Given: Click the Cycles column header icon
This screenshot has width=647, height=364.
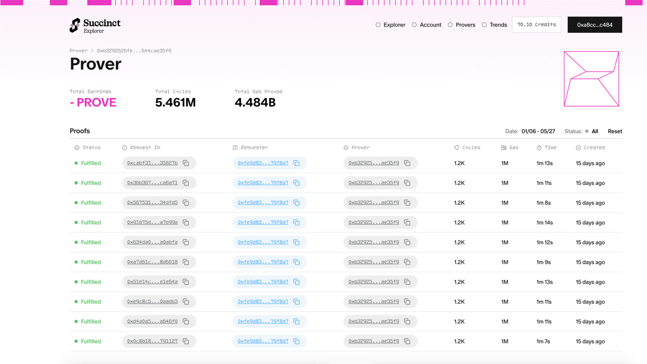Looking at the screenshot, I should [x=457, y=148].
